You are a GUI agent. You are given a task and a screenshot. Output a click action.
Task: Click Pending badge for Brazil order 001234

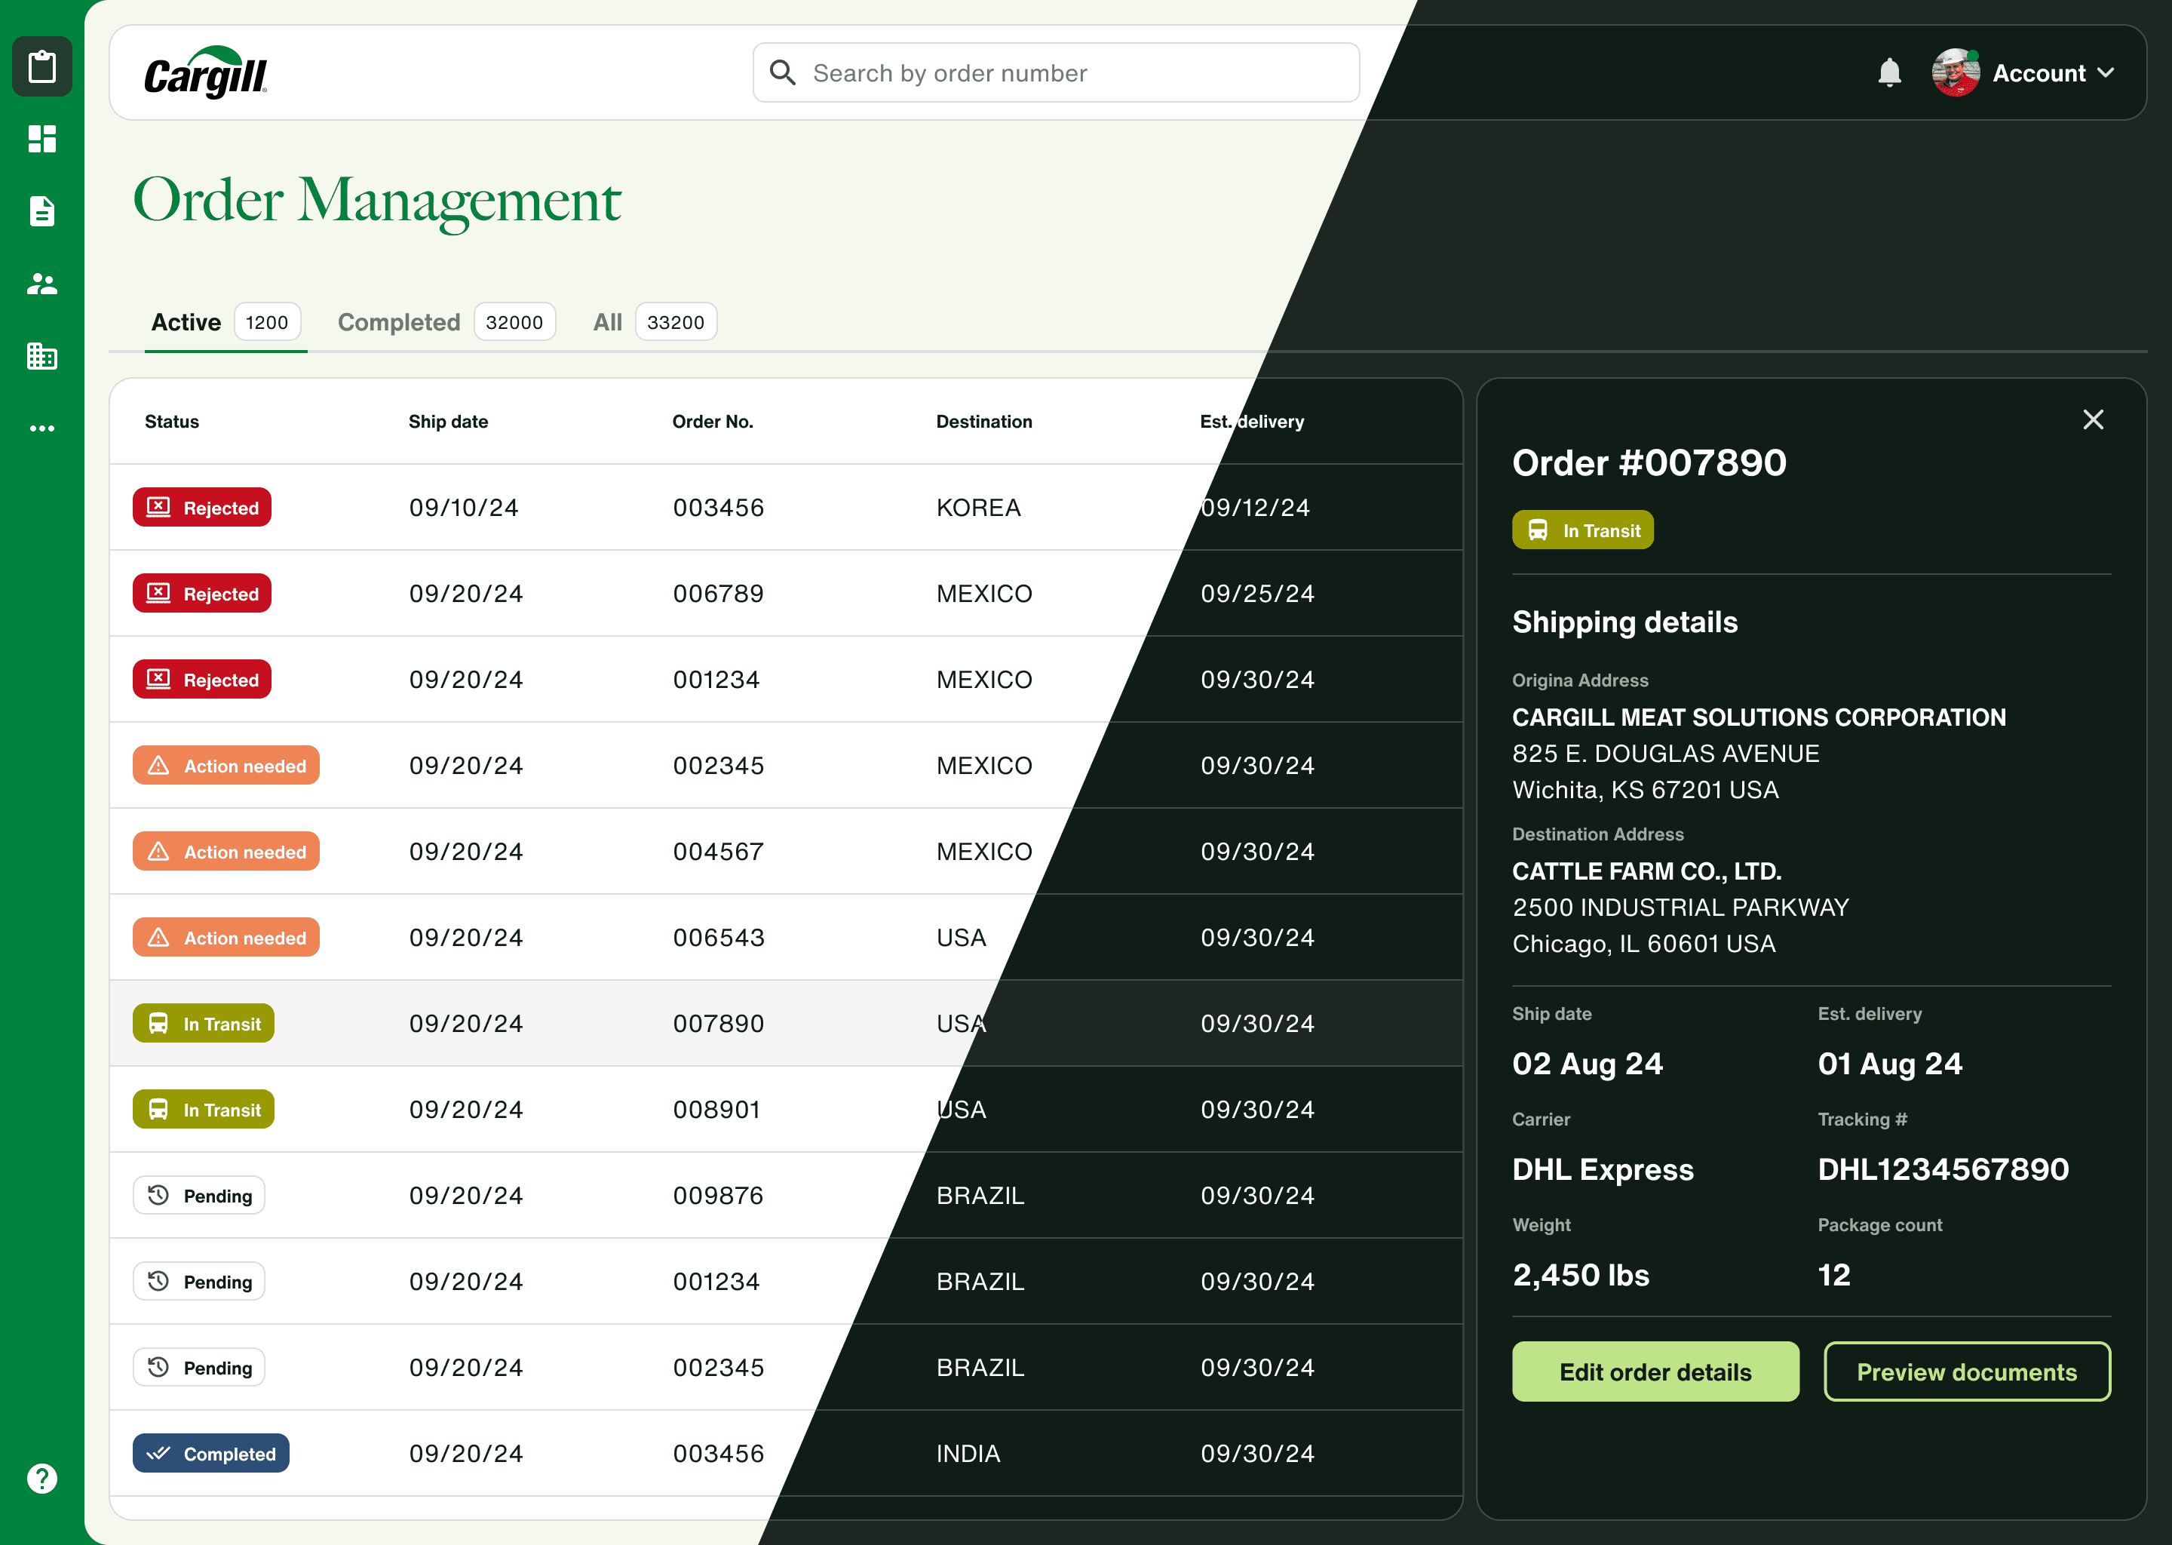click(199, 1282)
